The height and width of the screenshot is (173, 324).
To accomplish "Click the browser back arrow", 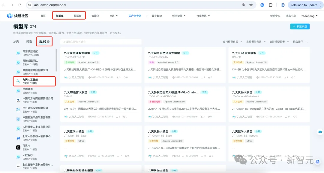I will 4,5.
